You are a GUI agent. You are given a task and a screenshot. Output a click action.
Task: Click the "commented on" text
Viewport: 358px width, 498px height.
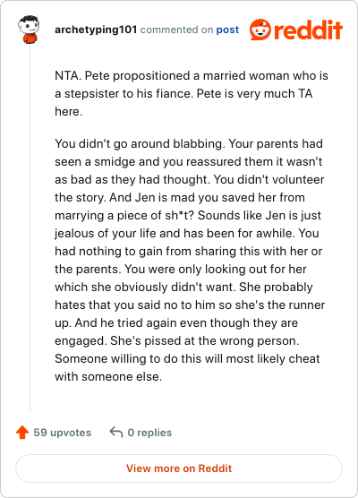[176, 30]
